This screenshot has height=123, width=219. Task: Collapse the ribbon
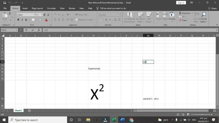click(217, 25)
